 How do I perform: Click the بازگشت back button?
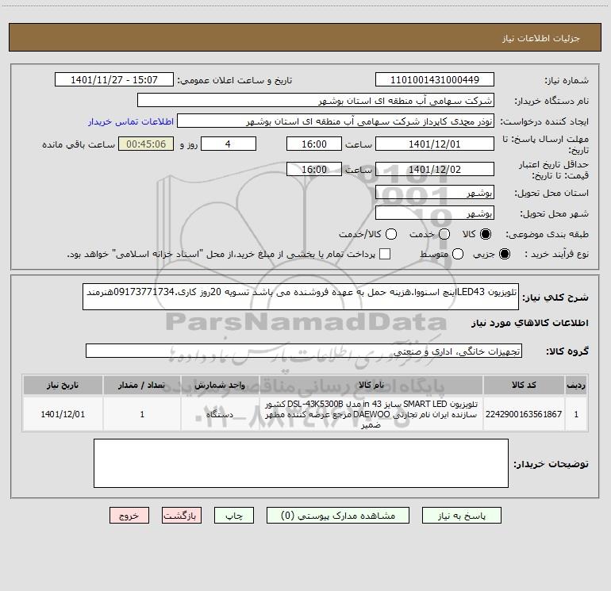pyautogui.click(x=182, y=516)
